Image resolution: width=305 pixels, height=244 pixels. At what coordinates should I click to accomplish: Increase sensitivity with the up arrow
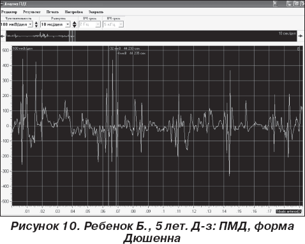pos(36,23)
